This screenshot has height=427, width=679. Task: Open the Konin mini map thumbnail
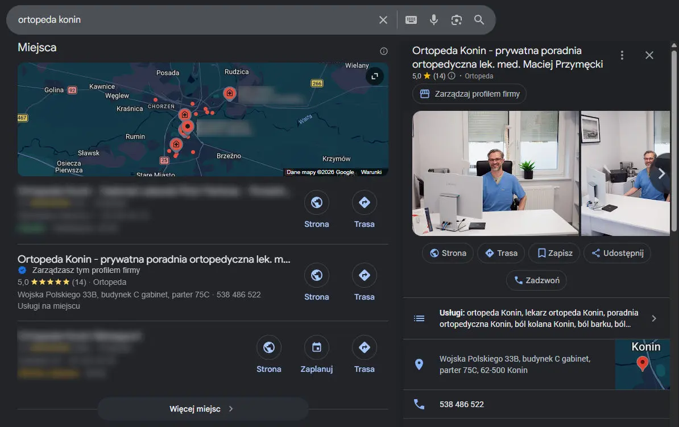click(642, 364)
